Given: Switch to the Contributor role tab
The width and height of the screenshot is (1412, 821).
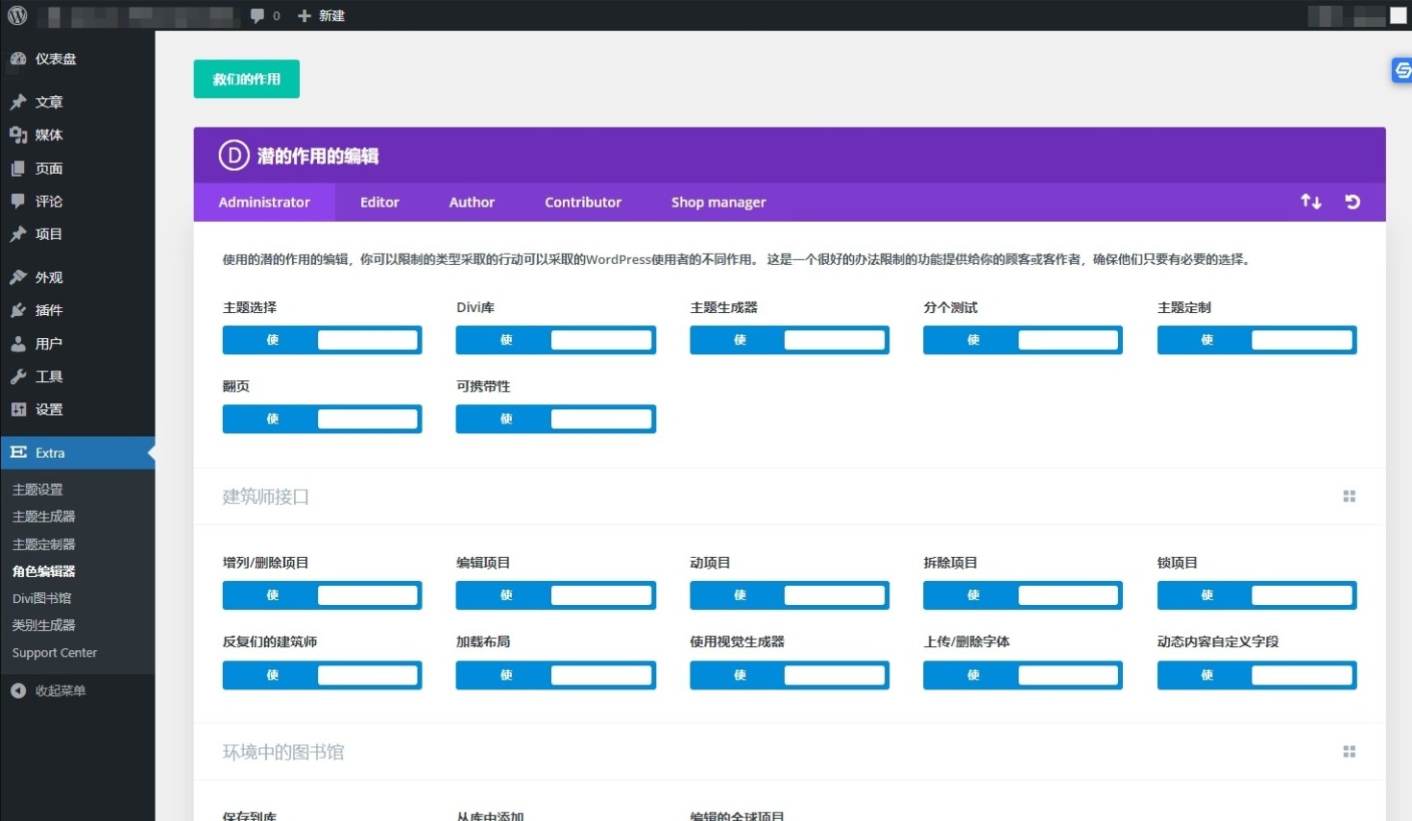Looking at the screenshot, I should click(x=583, y=203).
